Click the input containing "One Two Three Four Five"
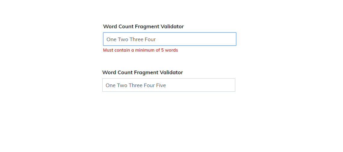The image size is (343, 152). 168,85
